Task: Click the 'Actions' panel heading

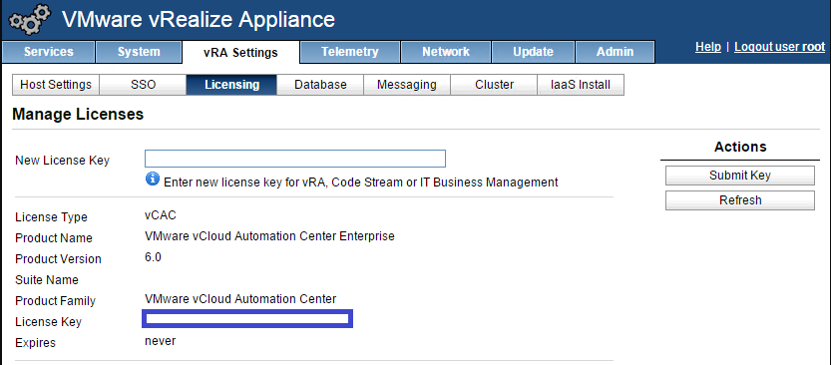Action: coord(740,147)
